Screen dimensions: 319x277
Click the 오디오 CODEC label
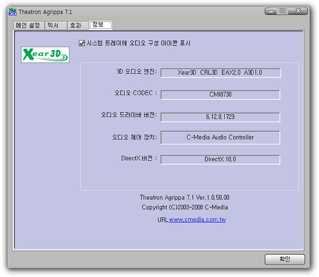(x=136, y=93)
